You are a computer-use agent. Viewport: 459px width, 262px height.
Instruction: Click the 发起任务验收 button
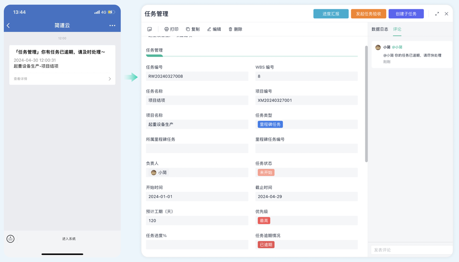[x=368, y=14]
